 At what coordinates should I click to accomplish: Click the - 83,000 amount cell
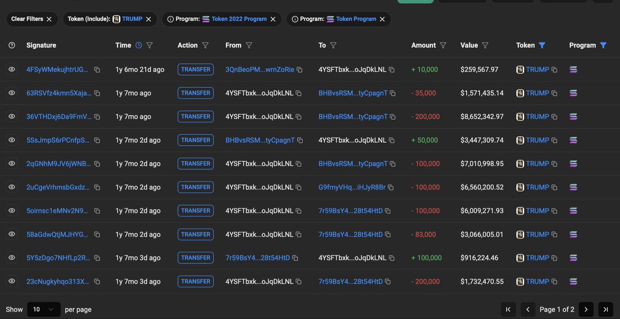click(424, 234)
